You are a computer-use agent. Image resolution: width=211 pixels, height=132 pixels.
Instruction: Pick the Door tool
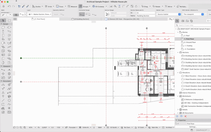coord(3,35)
